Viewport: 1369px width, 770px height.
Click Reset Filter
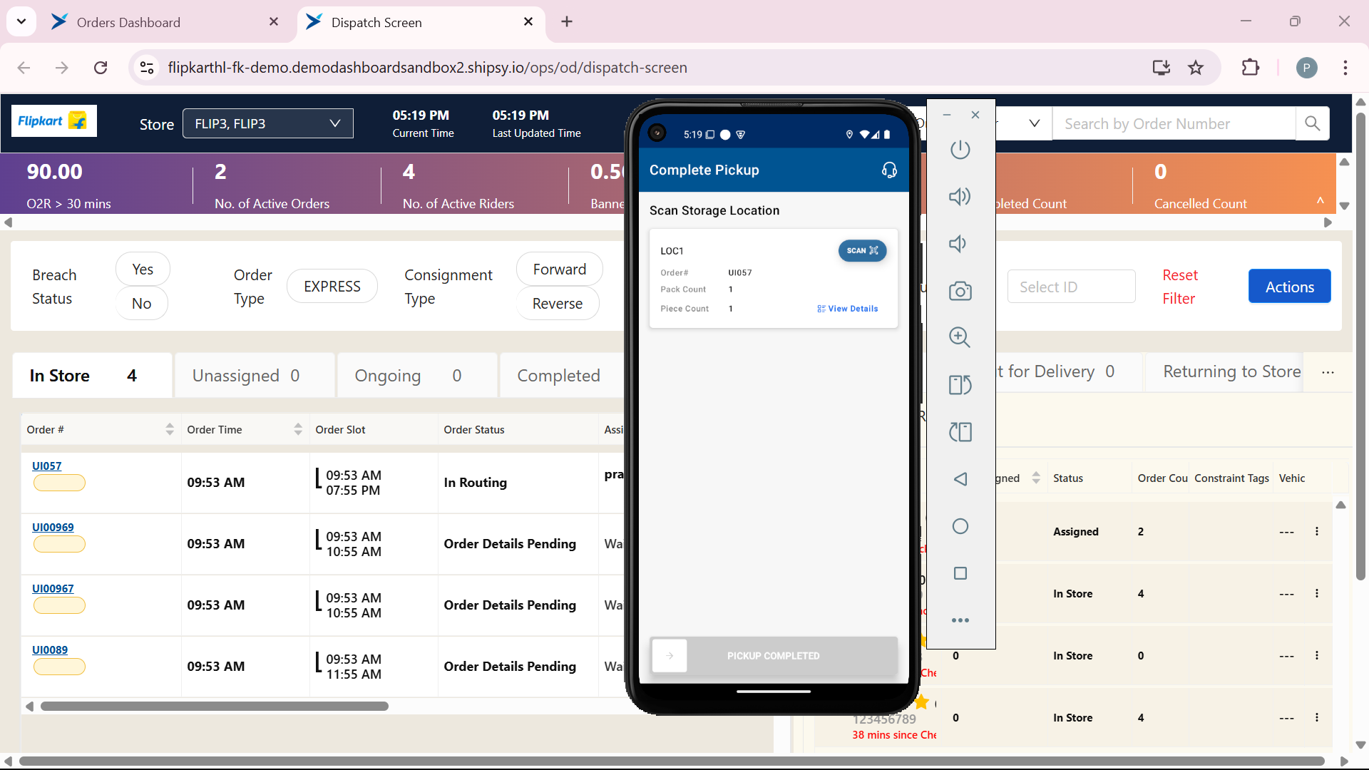[x=1180, y=287]
